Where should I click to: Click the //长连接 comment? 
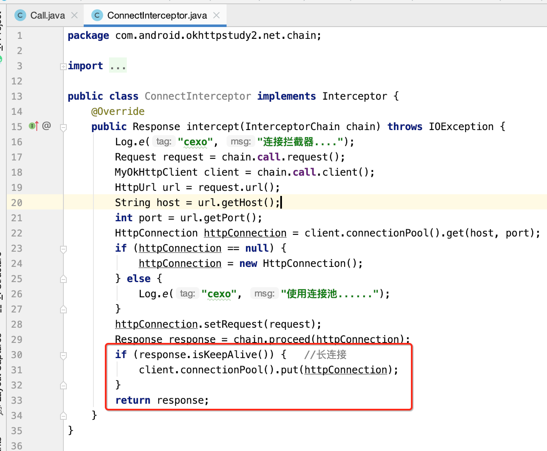pos(325,355)
